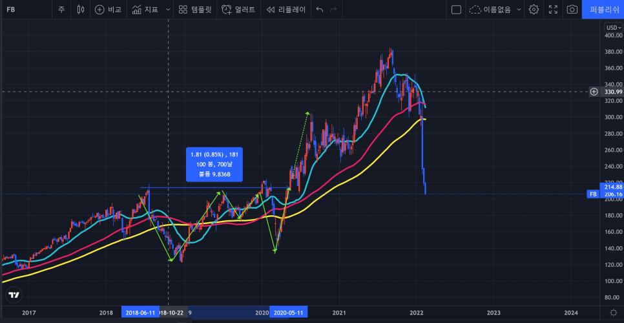The height and width of the screenshot is (323, 624).
Task: Undo the last chart action
Action: (x=319, y=10)
